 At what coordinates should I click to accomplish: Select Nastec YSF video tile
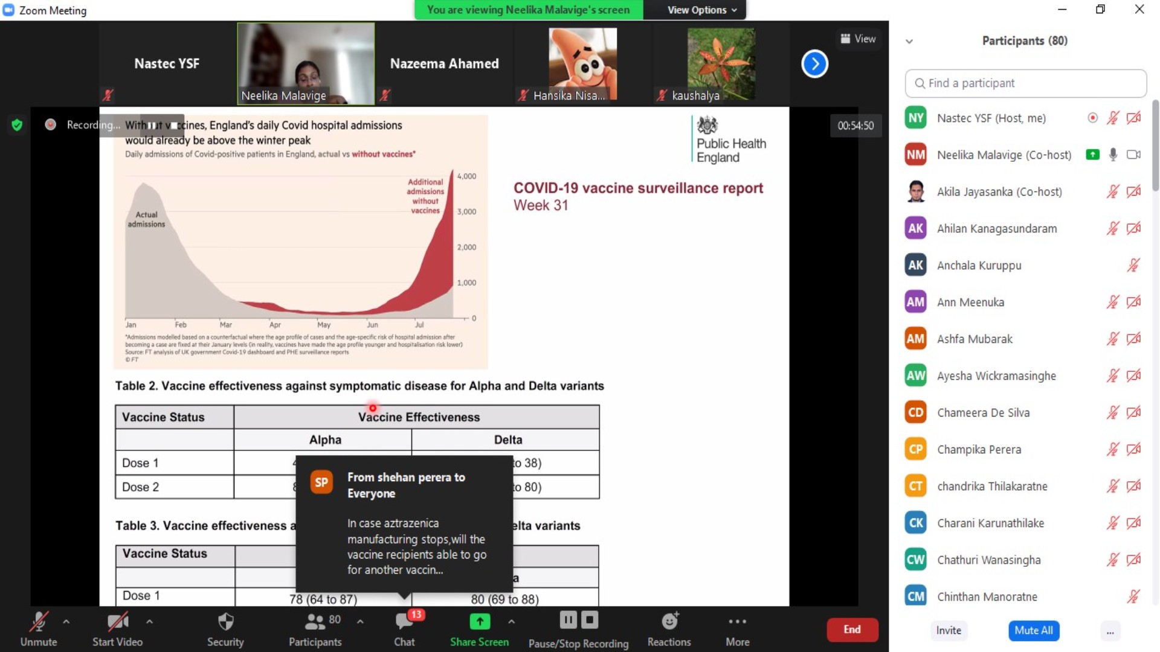coord(167,63)
